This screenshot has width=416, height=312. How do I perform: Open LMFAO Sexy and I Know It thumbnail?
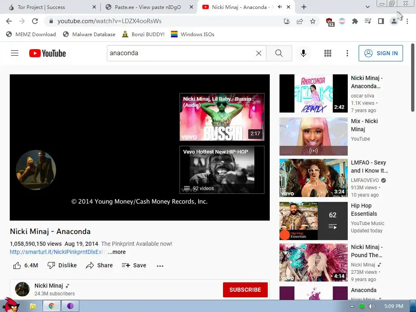313,178
